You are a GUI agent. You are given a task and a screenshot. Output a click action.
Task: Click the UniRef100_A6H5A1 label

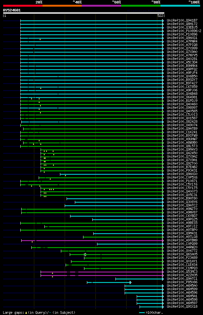pyautogui.click(x=182, y=296)
